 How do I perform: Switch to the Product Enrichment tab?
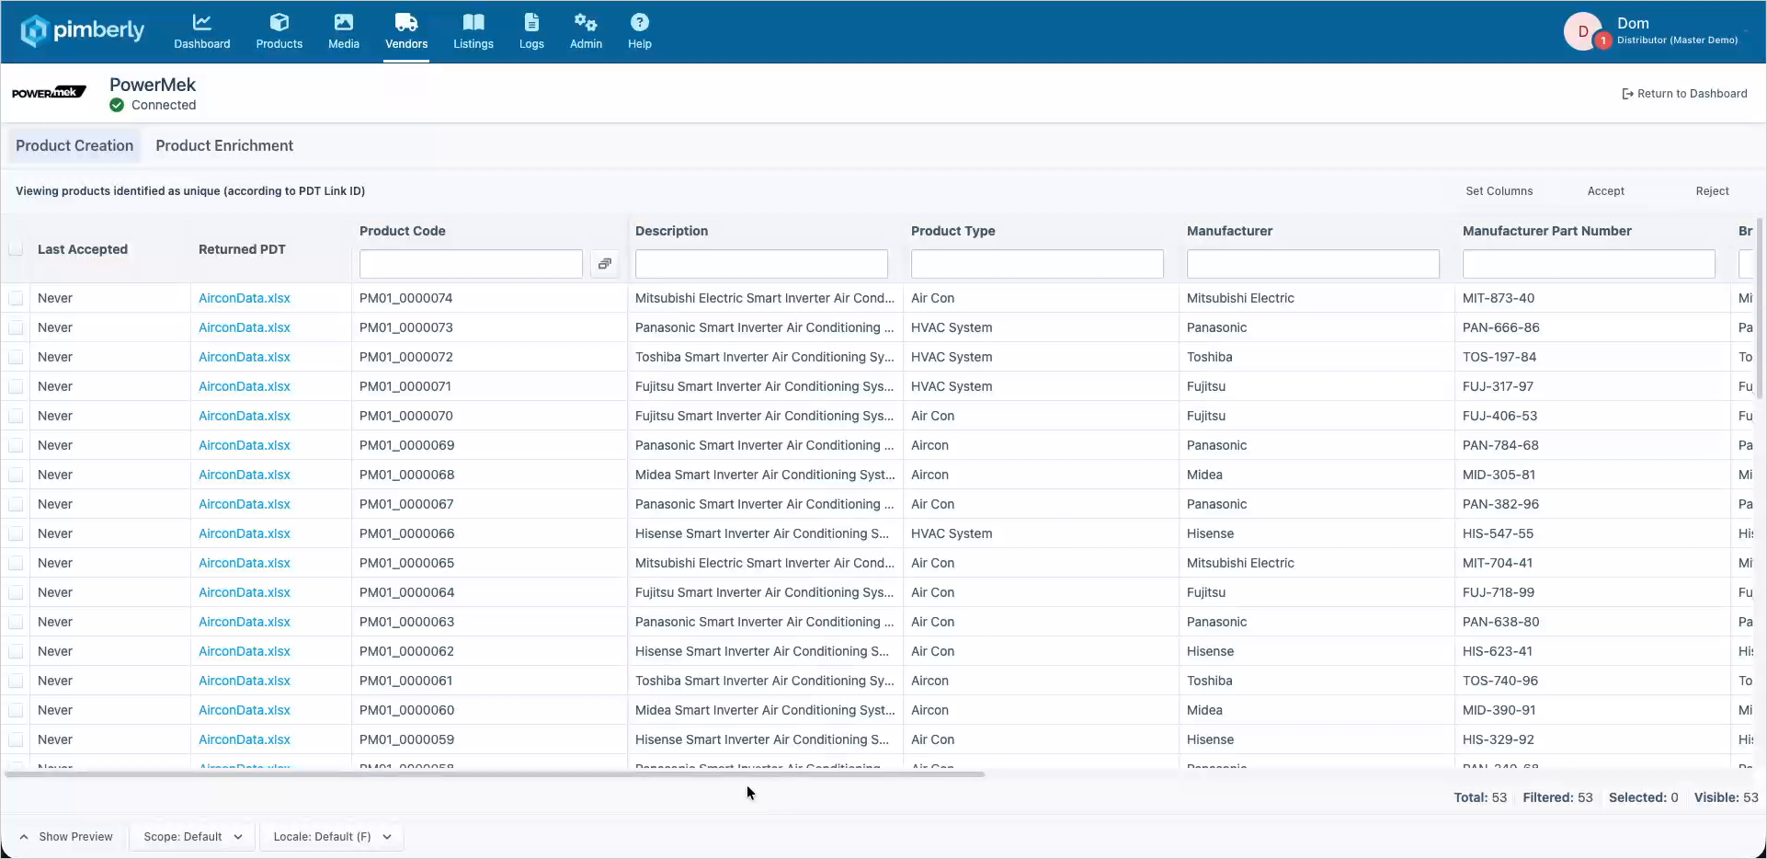coord(224,145)
